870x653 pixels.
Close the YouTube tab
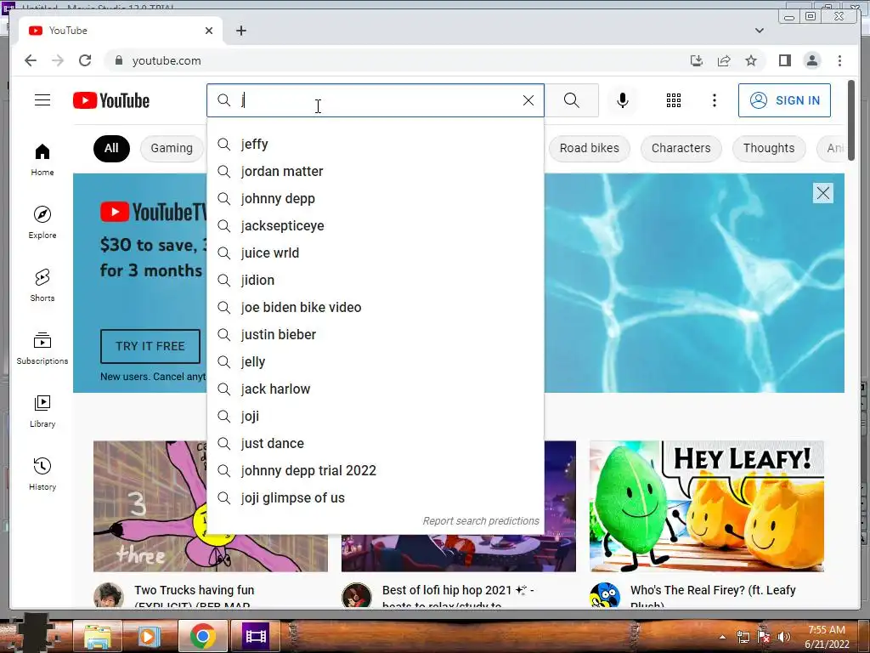tap(209, 31)
